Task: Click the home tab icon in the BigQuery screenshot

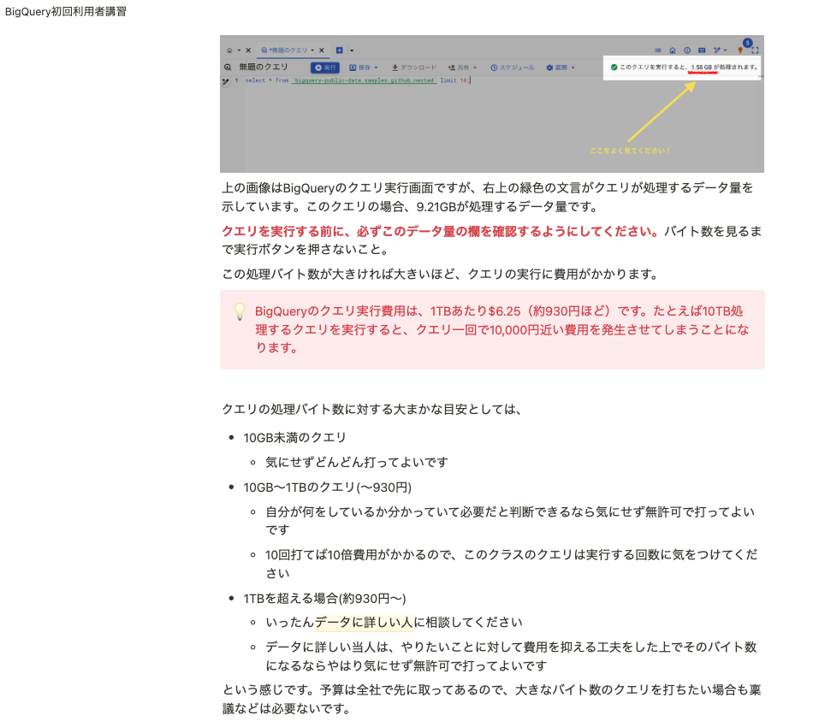Action: click(229, 50)
